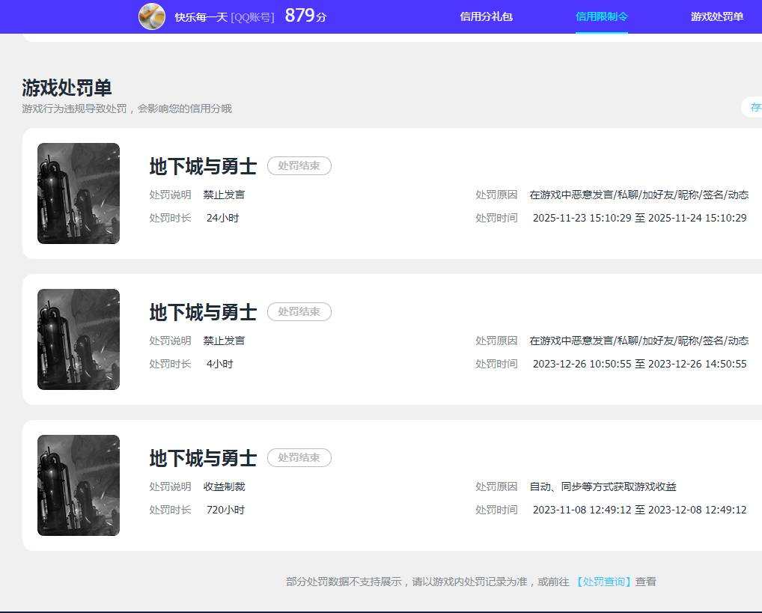
Task: Click reason 自动、同步等方式获取游戏收益
Action: tap(603, 486)
